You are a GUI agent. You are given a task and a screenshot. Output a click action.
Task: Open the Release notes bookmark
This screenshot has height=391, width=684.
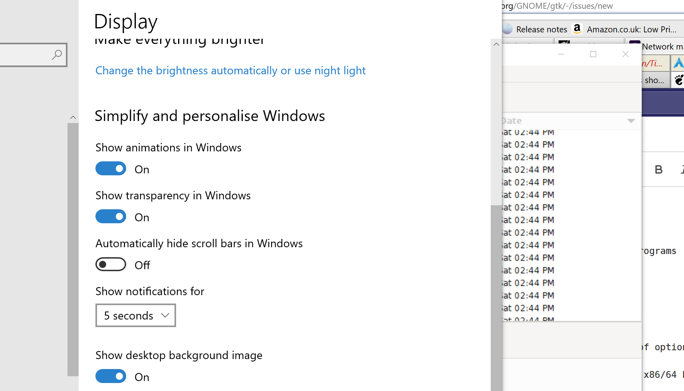[x=541, y=29]
